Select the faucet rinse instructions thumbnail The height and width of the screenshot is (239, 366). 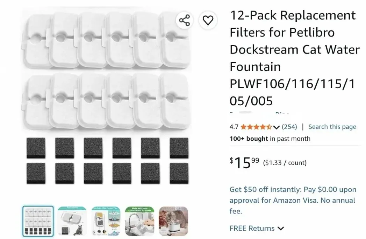pyautogui.click(x=139, y=221)
